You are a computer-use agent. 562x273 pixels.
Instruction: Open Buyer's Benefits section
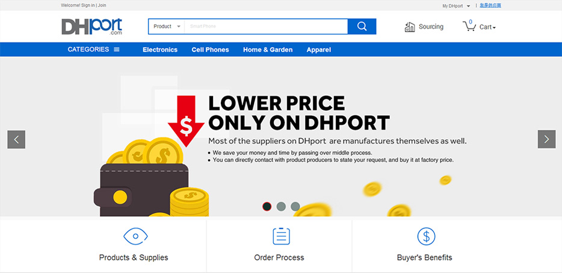pos(424,257)
